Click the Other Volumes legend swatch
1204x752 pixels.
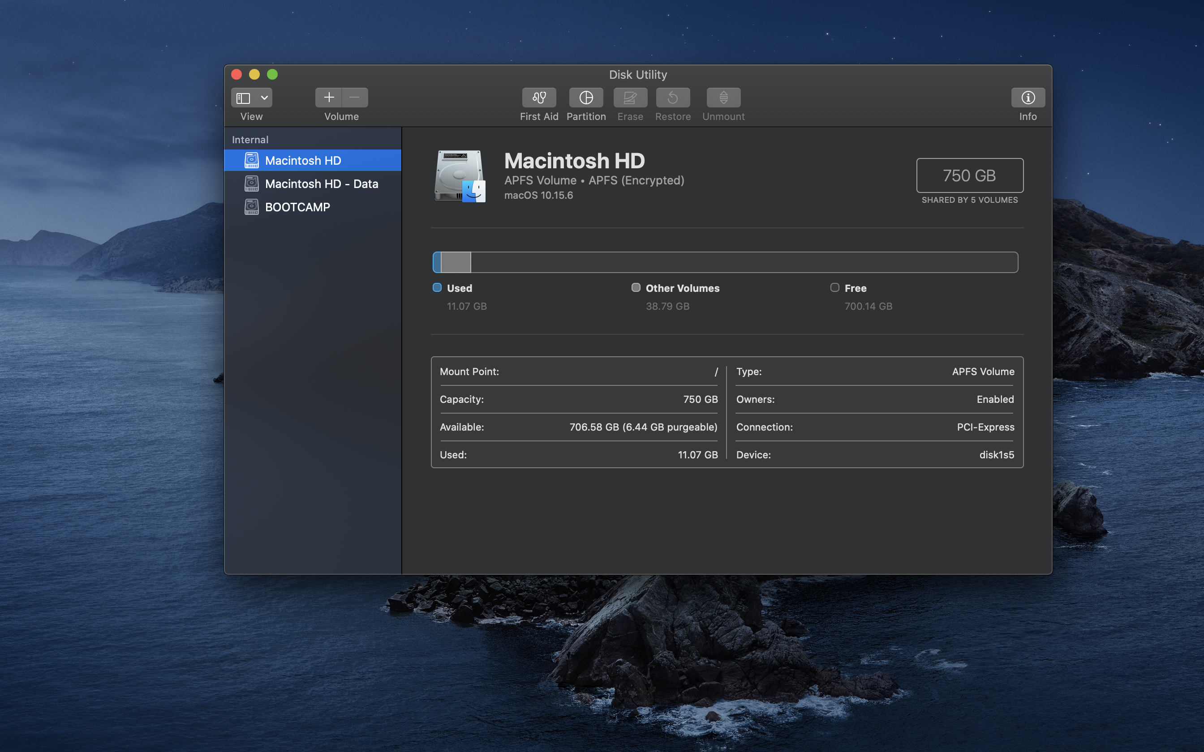pyautogui.click(x=636, y=287)
